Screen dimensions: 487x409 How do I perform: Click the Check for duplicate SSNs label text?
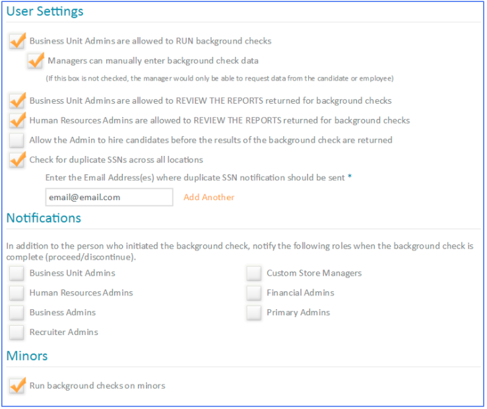(116, 160)
